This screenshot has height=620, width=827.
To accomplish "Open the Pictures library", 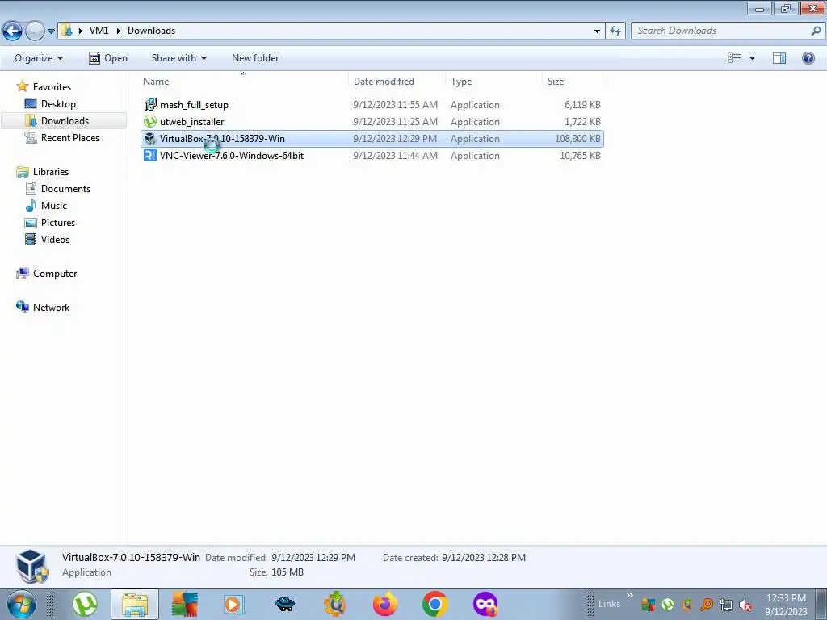I will coord(58,223).
